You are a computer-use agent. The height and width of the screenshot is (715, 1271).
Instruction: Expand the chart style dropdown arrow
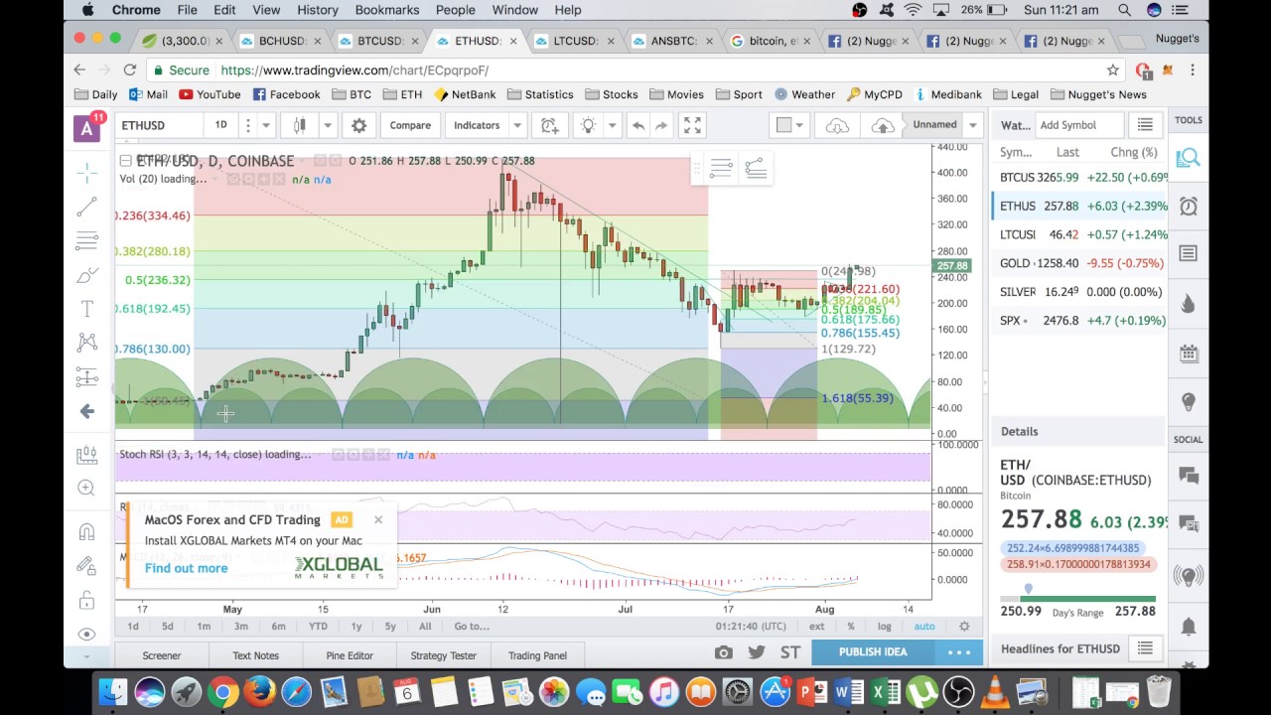tap(327, 125)
